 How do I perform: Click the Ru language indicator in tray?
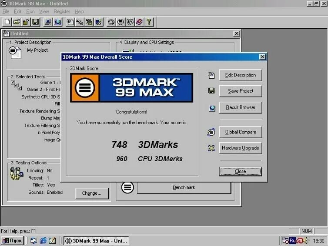tap(292, 241)
